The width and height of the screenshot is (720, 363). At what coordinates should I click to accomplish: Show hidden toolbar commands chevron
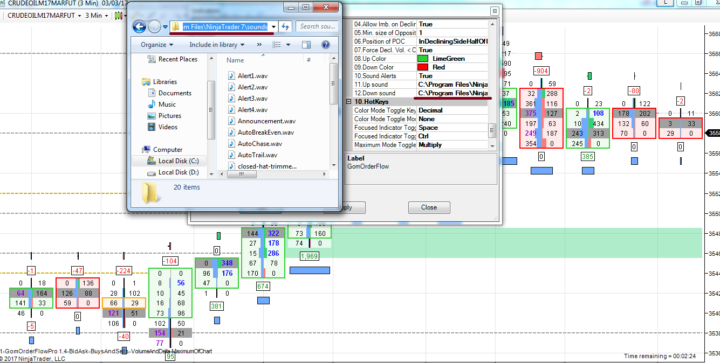259,45
